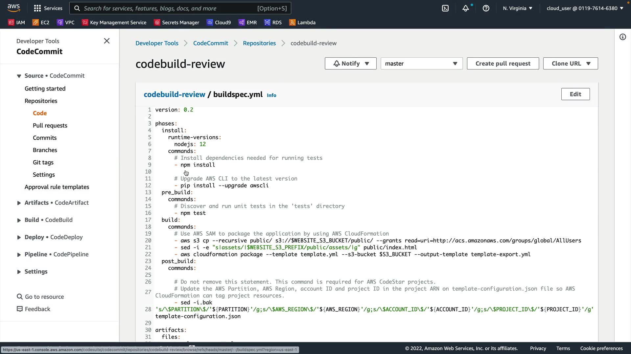Open the Services grid menu
This screenshot has height=354, width=631.
click(x=48, y=8)
